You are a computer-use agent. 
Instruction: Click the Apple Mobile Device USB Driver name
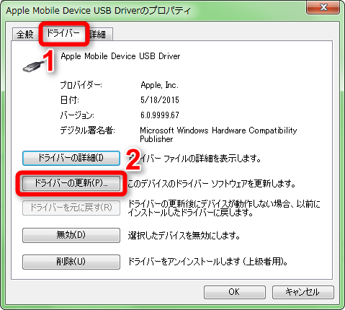(x=120, y=56)
